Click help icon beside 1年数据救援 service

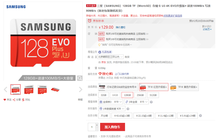(x=128, y=109)
